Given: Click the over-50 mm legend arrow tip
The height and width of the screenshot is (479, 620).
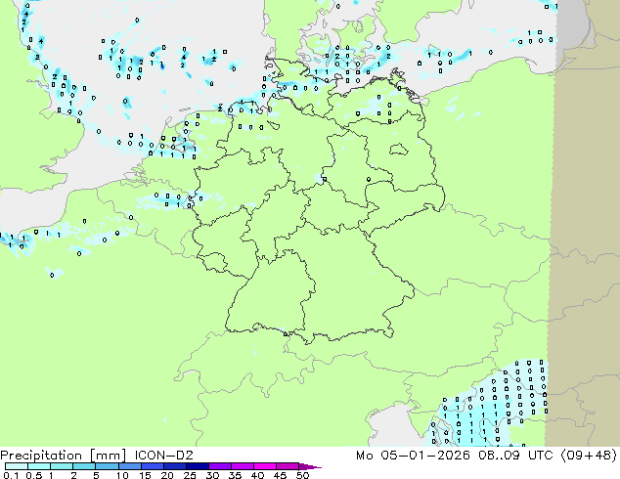Looking at the screenshot, I should [310, 466].
